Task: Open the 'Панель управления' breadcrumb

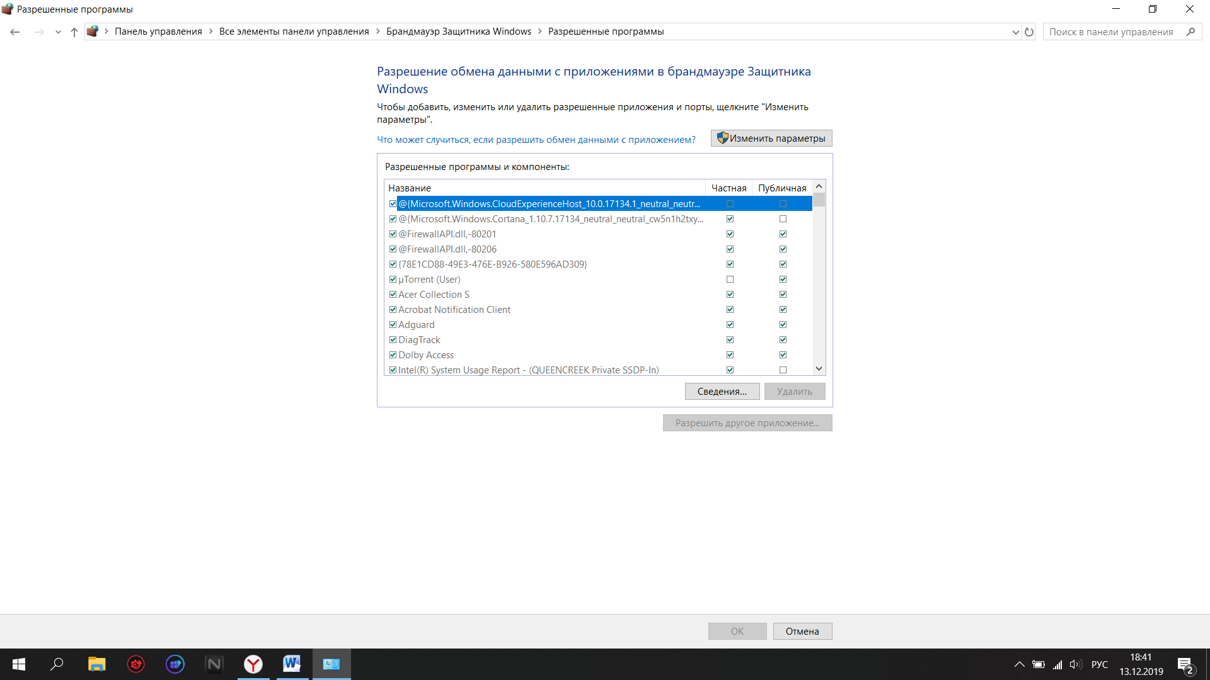Action: 158,31
